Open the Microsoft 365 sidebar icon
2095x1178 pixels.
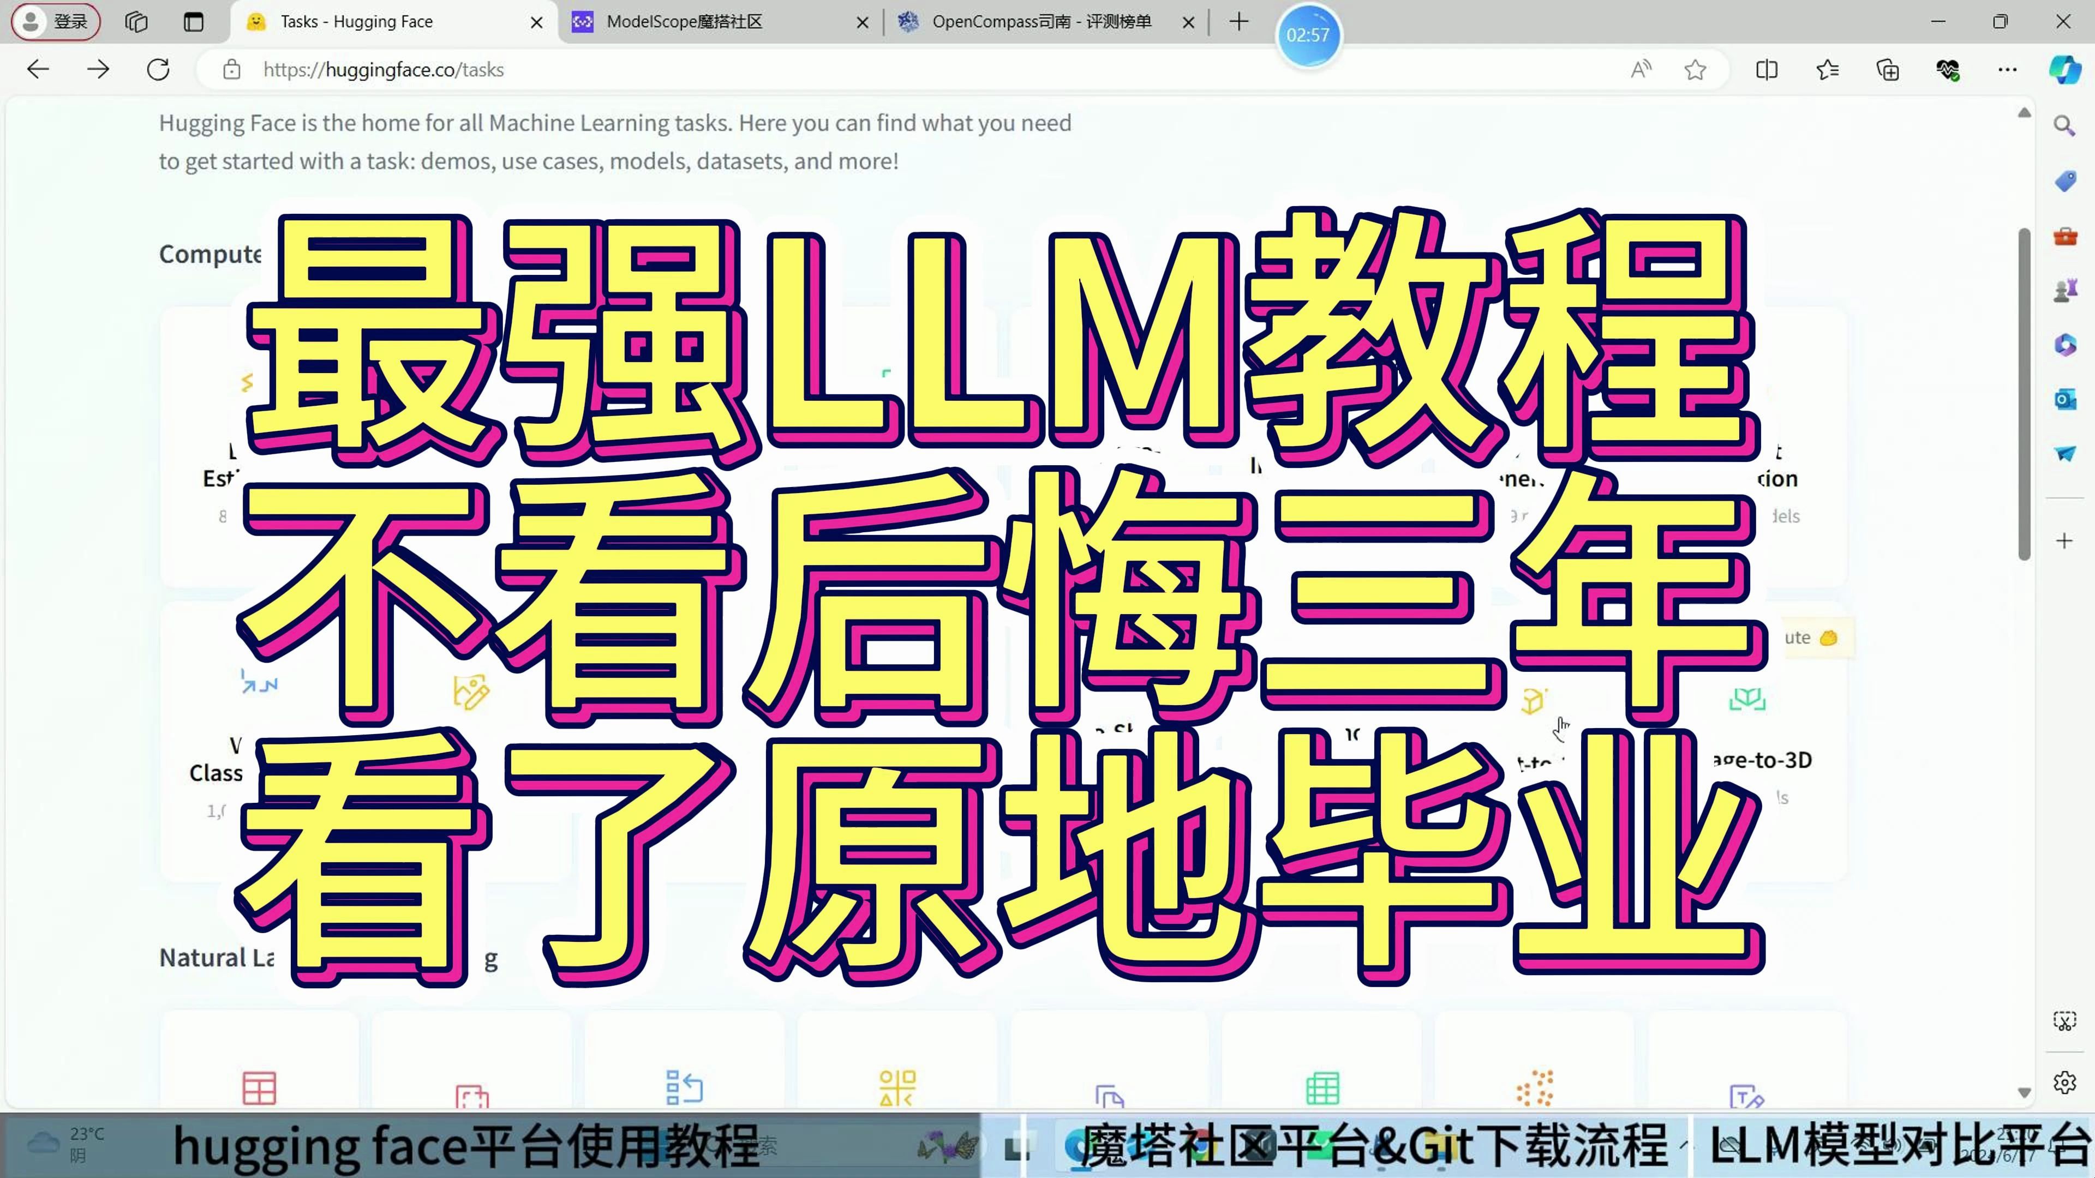tap(2064, 345)
